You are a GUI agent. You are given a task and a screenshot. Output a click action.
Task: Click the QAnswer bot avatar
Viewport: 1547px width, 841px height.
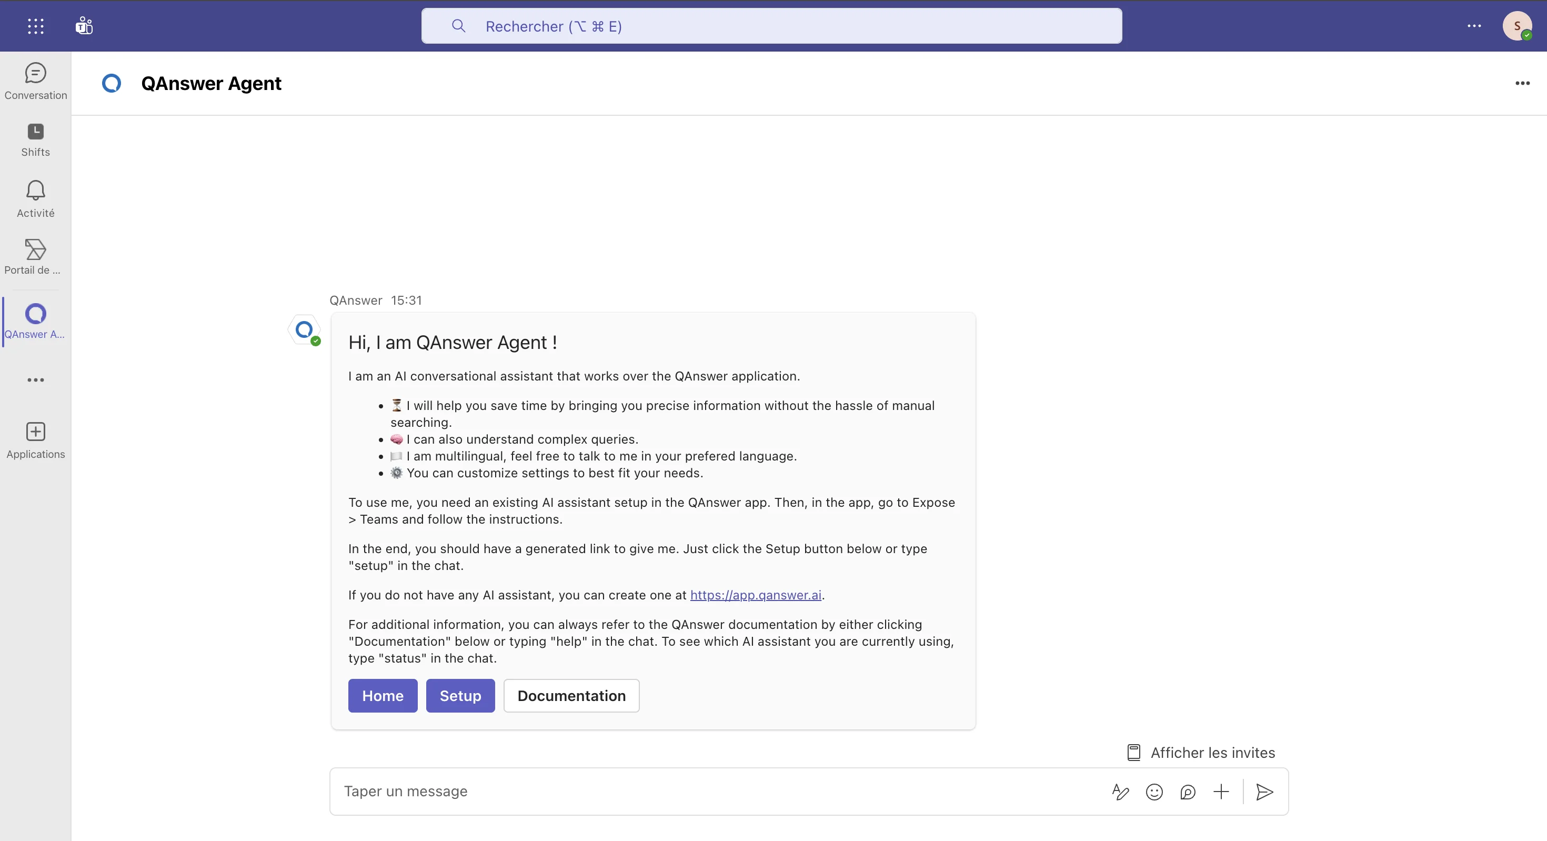305,329
